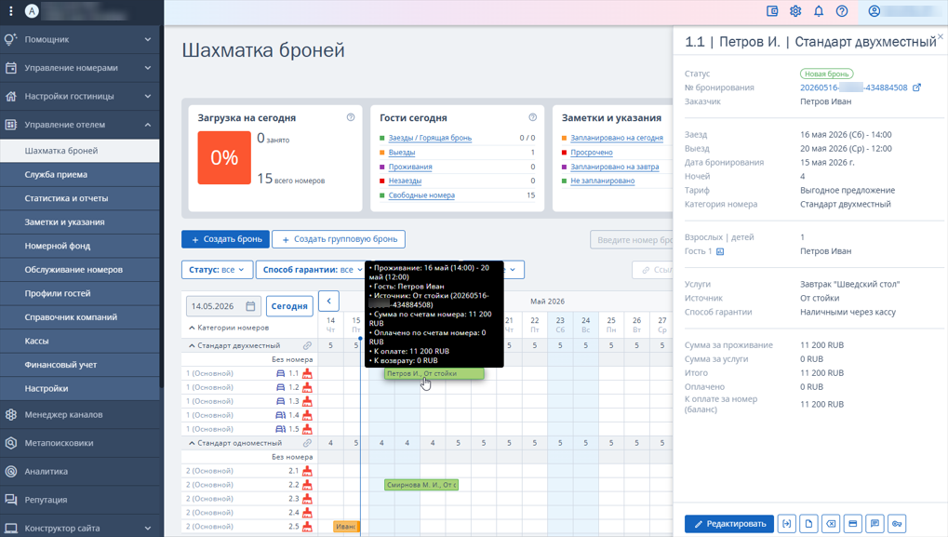The width and height of the screenshot is (948, 537).
Task: Click the cleaning status icon for room 1.1
Action: coord(307,374)
